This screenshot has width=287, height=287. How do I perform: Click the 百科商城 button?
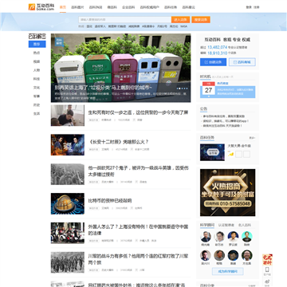pyautogui.click(x=242, y=62)
